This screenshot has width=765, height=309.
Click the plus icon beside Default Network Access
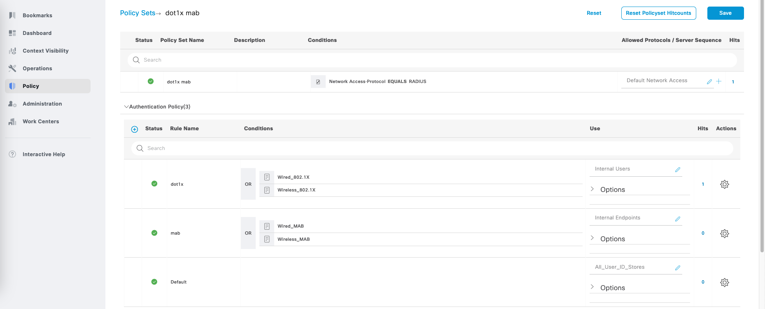tap(718, 81)
